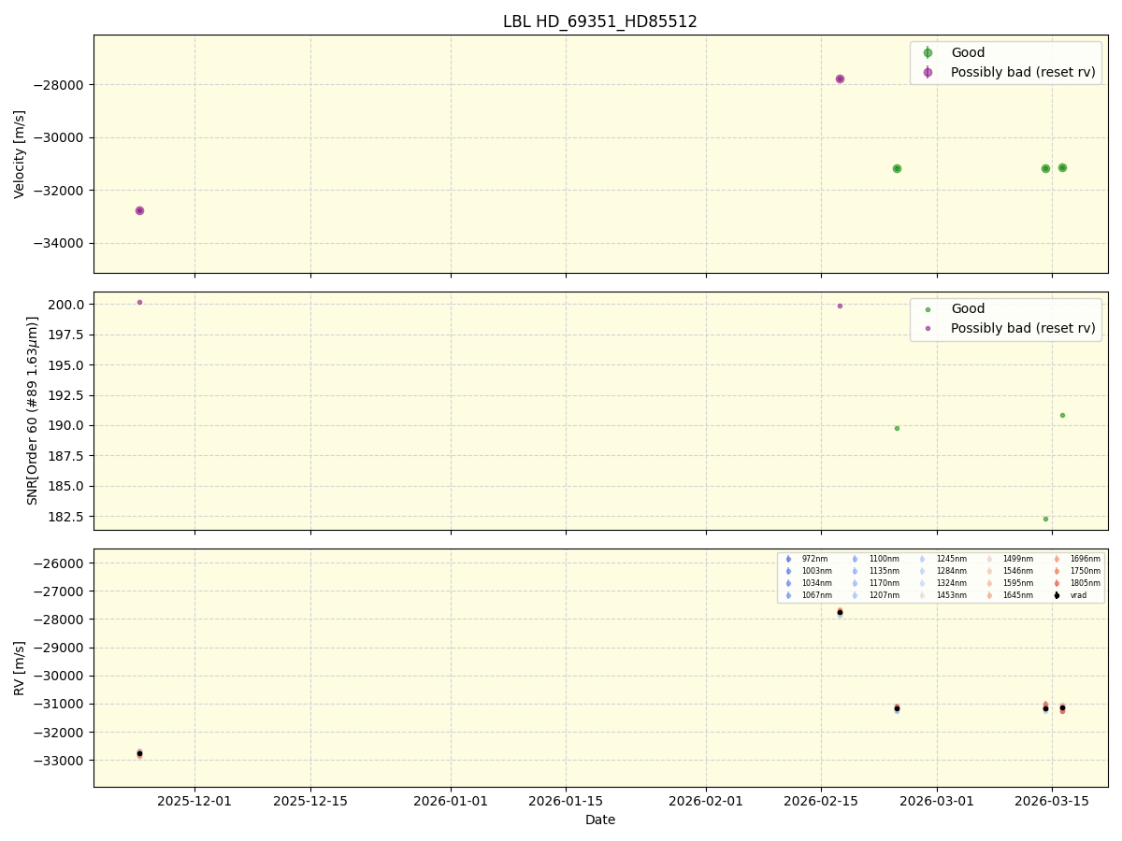Select the purple data point near 2025-11-24 velocity
The width and height of the screenshot is (1122, 841).
(x=139, y=210)
